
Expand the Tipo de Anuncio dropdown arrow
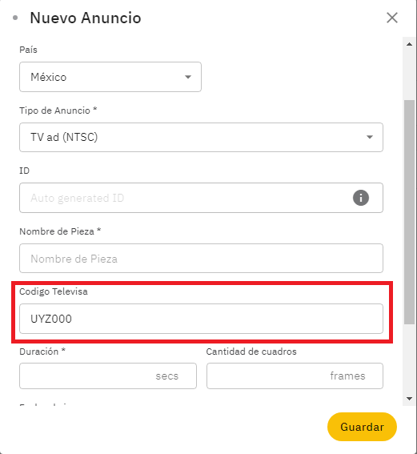tap(370, 137)
